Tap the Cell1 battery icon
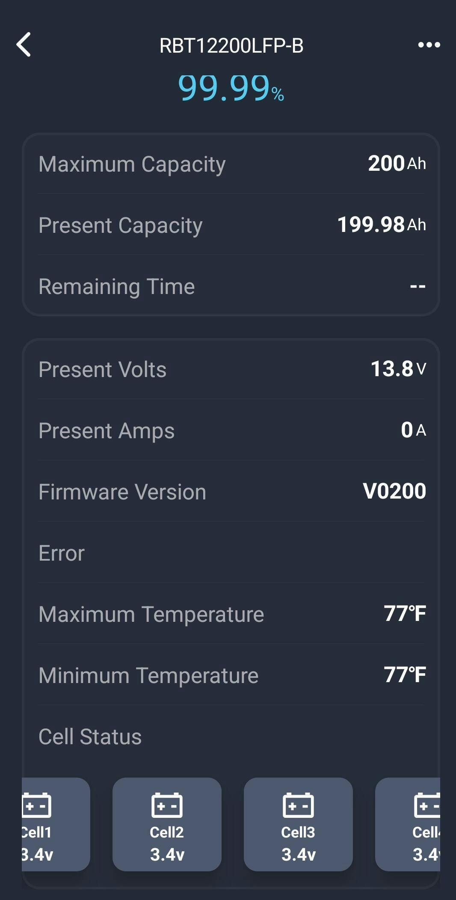This screenshot has width=456, height=900. pyautogui.click(x=37, y=805)
